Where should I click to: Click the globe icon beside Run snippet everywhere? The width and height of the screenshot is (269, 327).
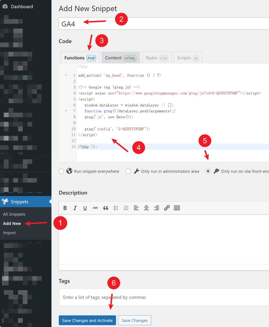[69, 171]
